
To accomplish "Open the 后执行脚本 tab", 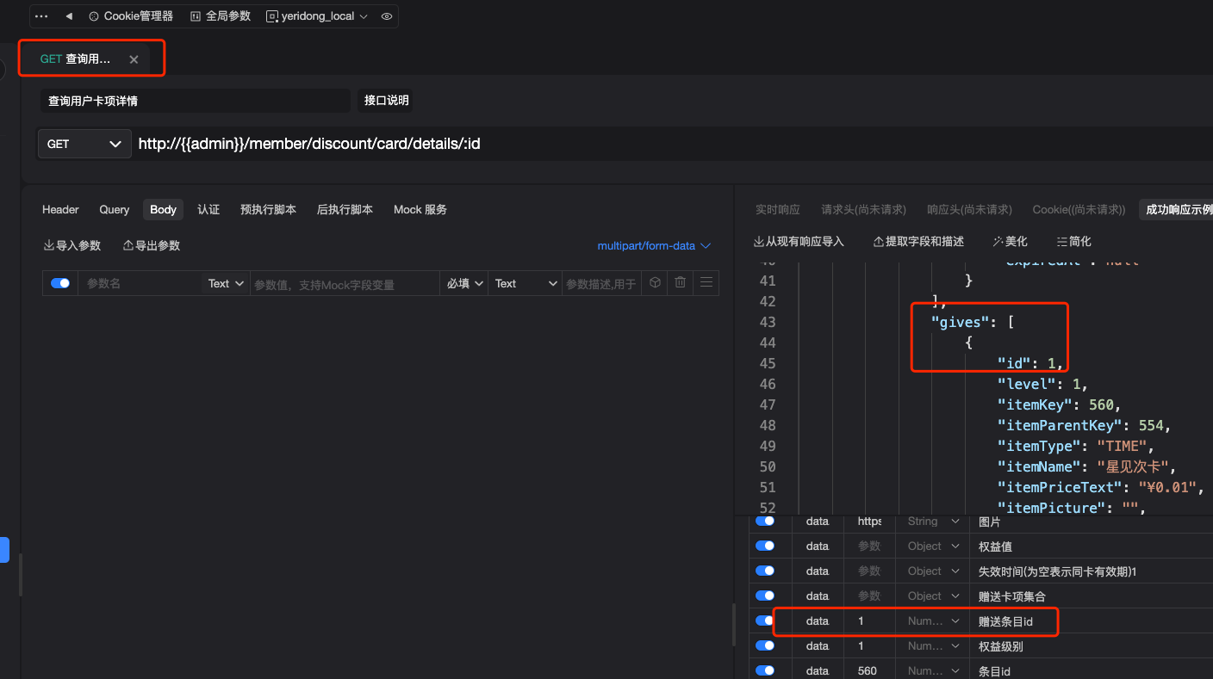I will click(x=345, y=209).
